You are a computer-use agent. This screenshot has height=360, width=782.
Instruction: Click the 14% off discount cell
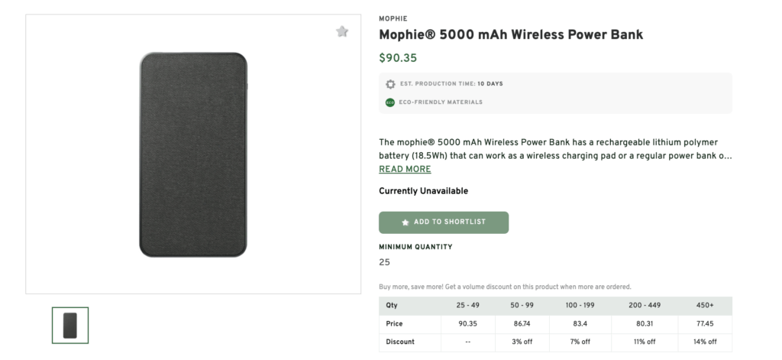[705, 342]
